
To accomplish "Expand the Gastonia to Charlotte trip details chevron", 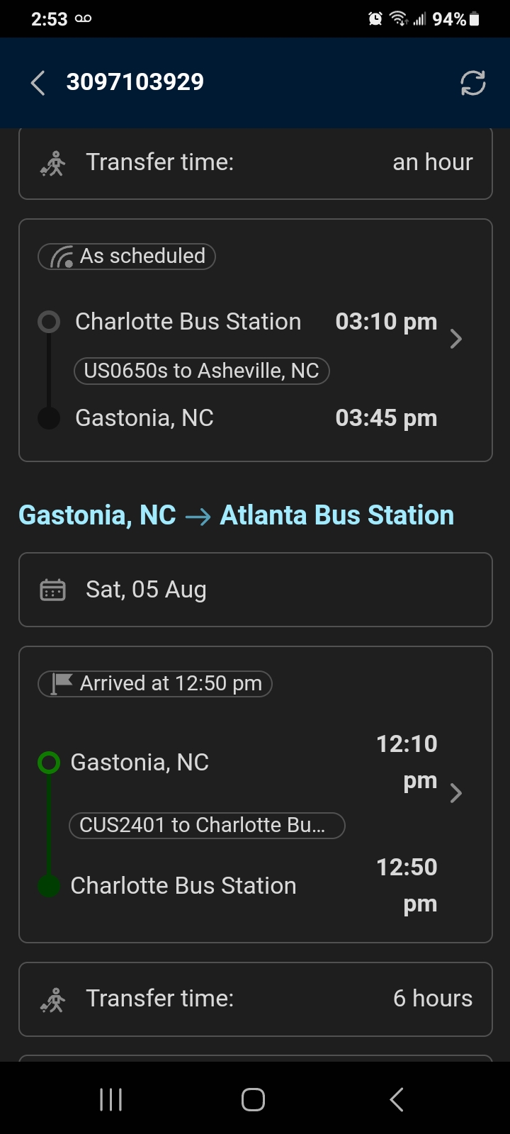I will [x=456, y=792].
